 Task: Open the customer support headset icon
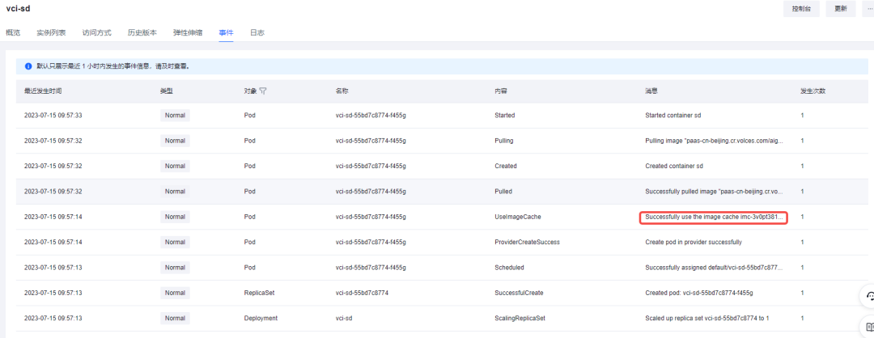point(869,296)
